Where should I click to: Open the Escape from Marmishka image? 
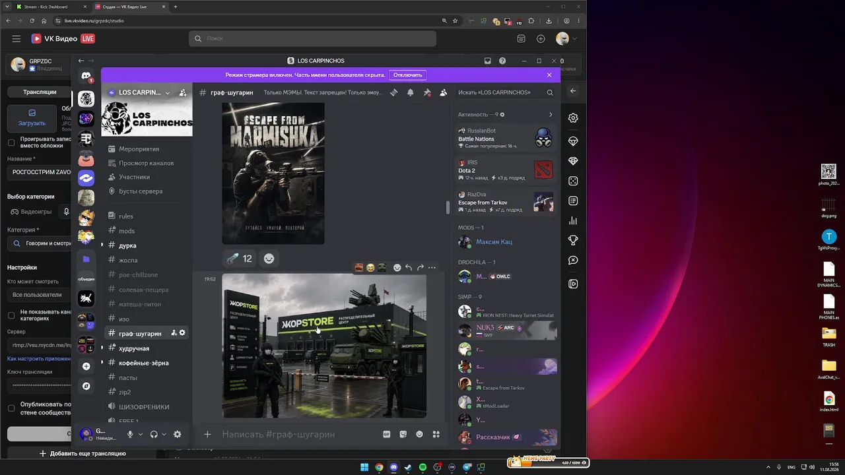tap(273, 173)
